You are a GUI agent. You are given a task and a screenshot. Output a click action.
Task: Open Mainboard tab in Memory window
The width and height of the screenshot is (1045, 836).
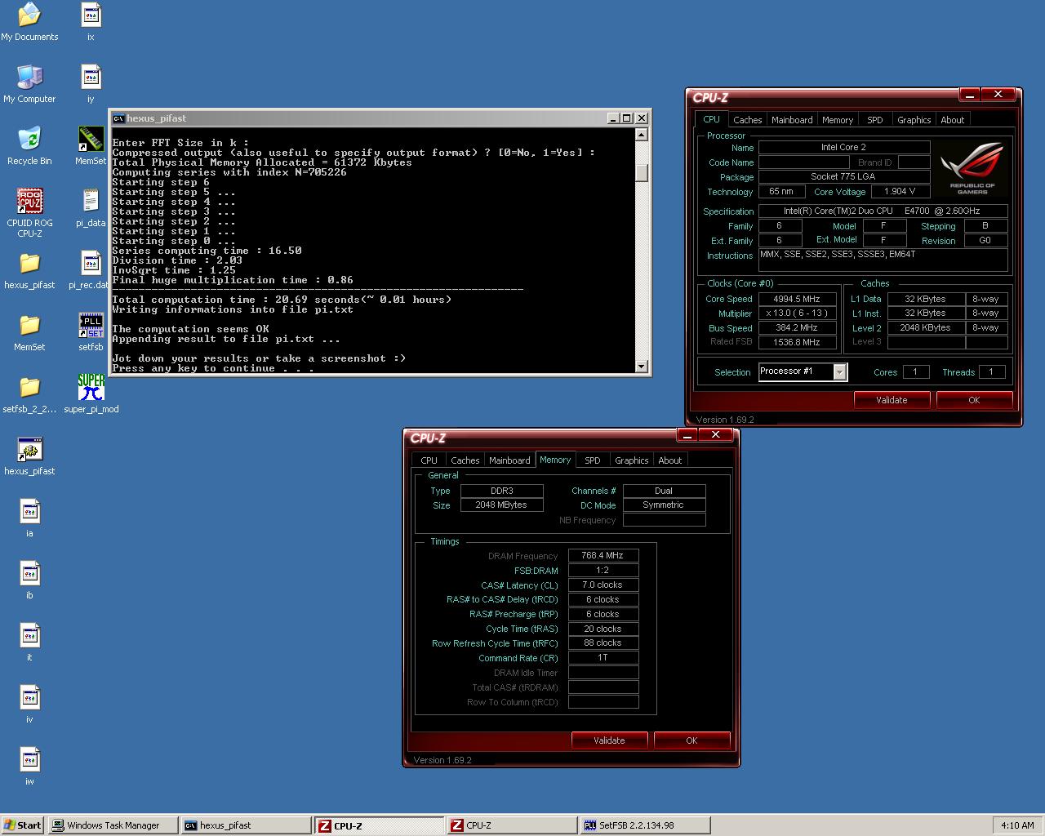click(x=509, y=460)
